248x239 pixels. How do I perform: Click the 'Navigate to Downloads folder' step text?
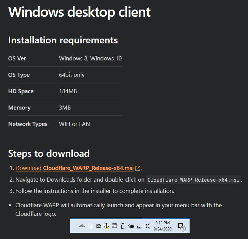[80, 180]
